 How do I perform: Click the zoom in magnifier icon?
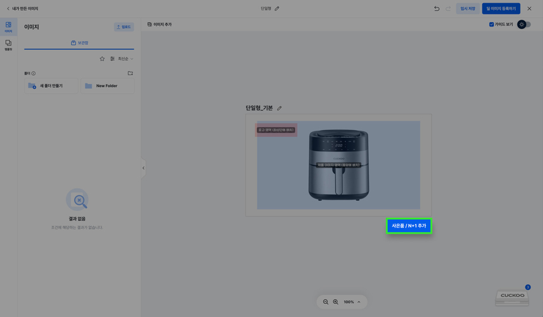(335, 302)
